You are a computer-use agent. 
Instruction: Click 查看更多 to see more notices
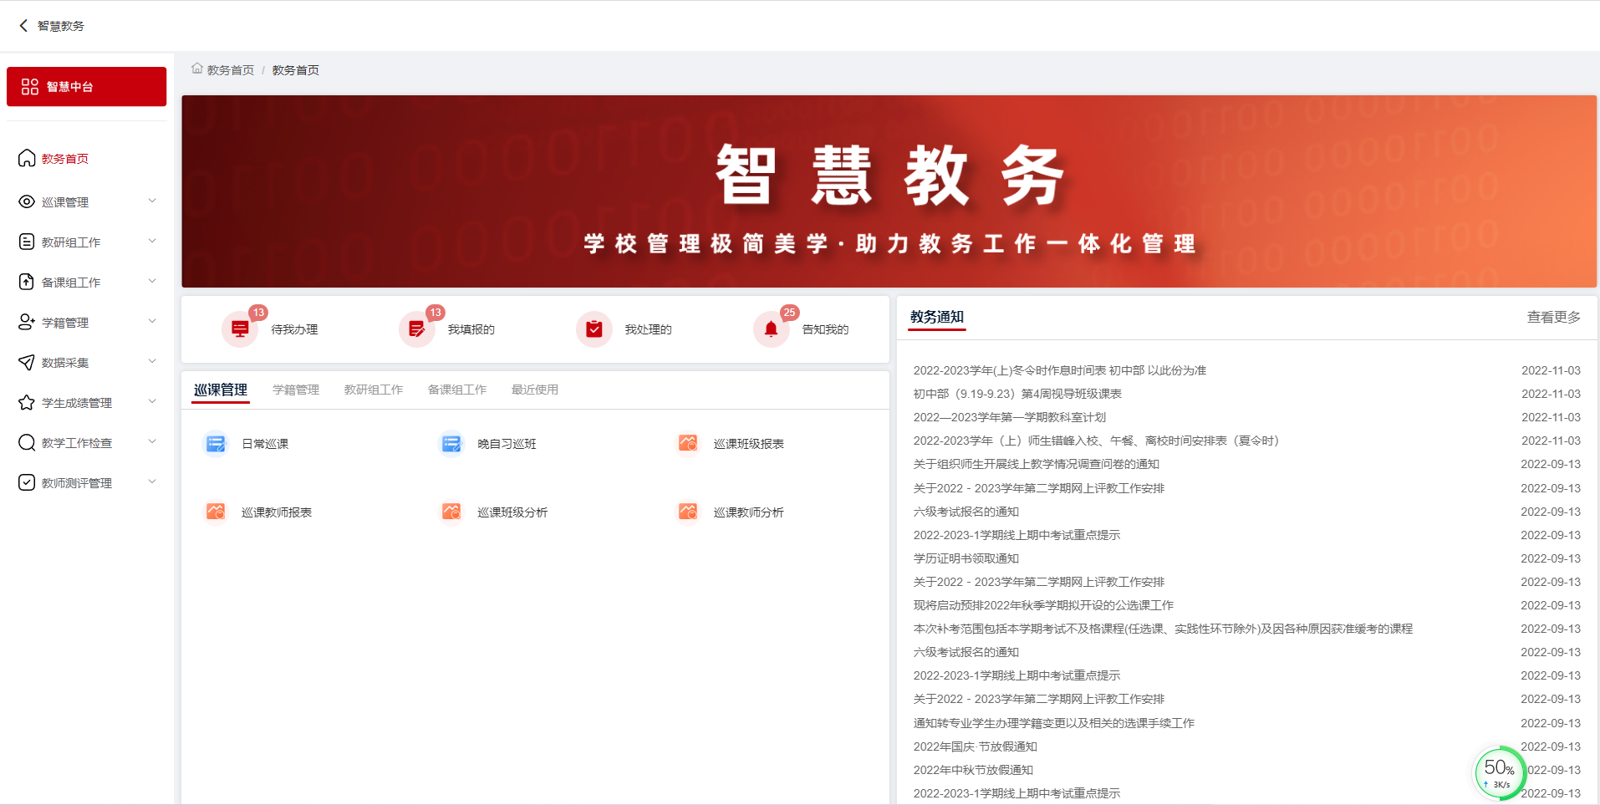pos(1552,317)
